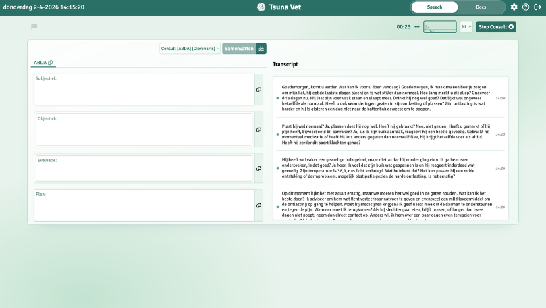Image resolution: width=546 pixels, height=308 pixels.
Task: Click the Samenvatten button
Action: [239, 49]
